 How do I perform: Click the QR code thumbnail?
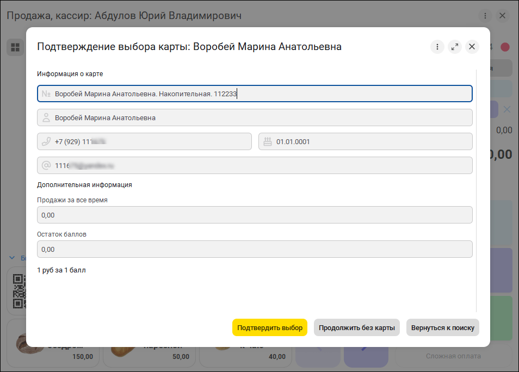point(20,291)
